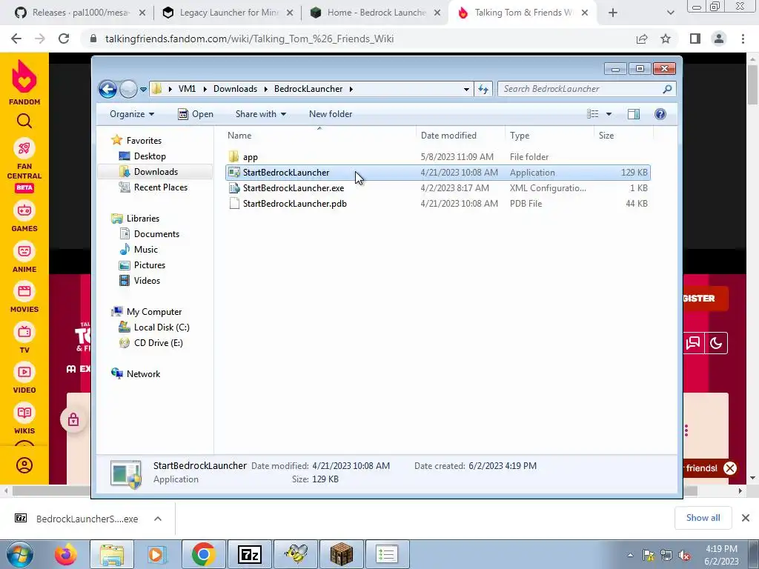Select the app folder

coord(437,157)
